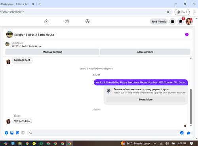Choose a GIF icon
Image resolution: width=198 pixels, height=146 pixels.
(x=23, y=133)
